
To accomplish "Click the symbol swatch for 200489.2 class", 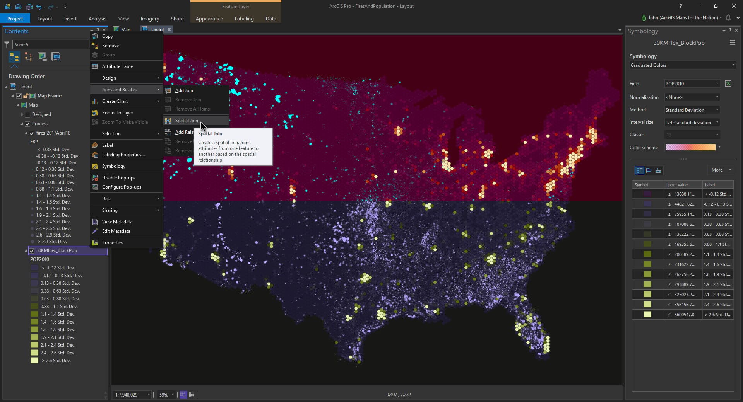I will click(x=647, y=254).
